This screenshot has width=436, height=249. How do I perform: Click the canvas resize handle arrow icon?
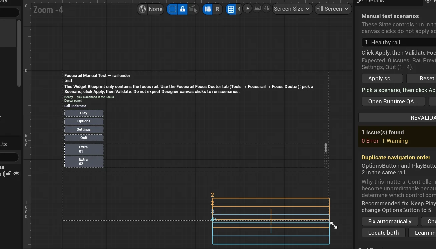[334, 225]
